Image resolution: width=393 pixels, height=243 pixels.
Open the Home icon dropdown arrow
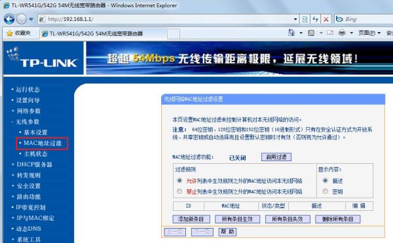[x=301, y=33]
